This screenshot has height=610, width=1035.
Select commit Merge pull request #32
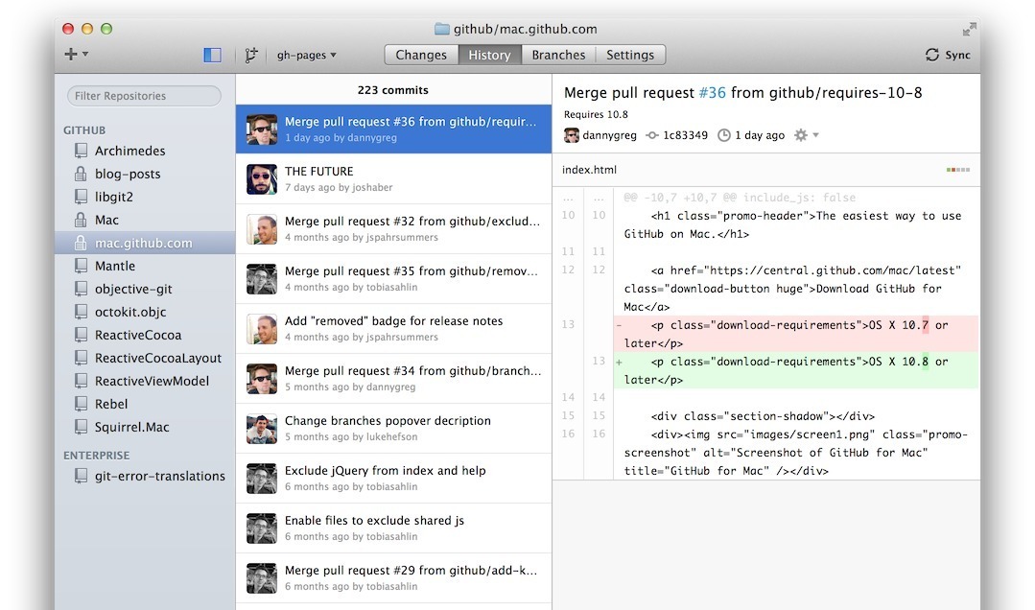393,228
